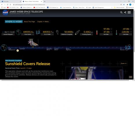Select the Early Deployments milestone on the timeline
The image size is (135, 116).
tap(12, 49)
